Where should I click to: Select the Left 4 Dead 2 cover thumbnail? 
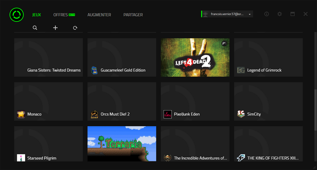[x=195, y=58]
